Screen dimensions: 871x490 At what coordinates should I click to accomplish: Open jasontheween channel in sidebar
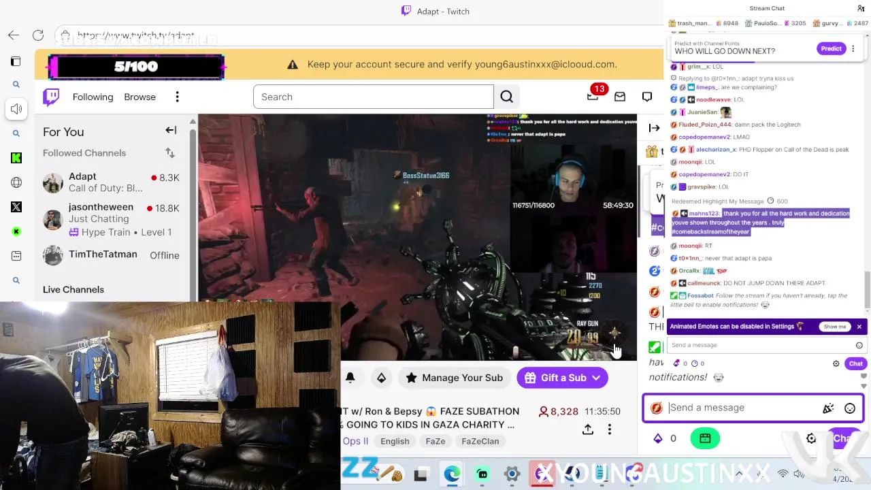click(x=111, y=219)
